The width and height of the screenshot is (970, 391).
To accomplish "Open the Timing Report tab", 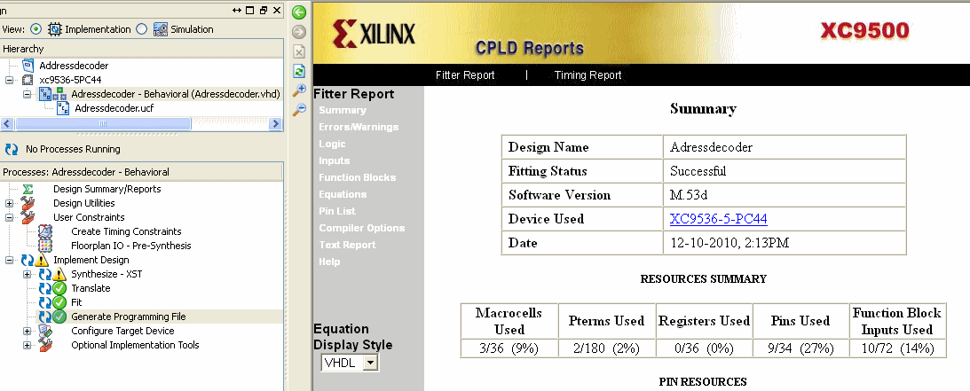I will click(x=588, y=75).
